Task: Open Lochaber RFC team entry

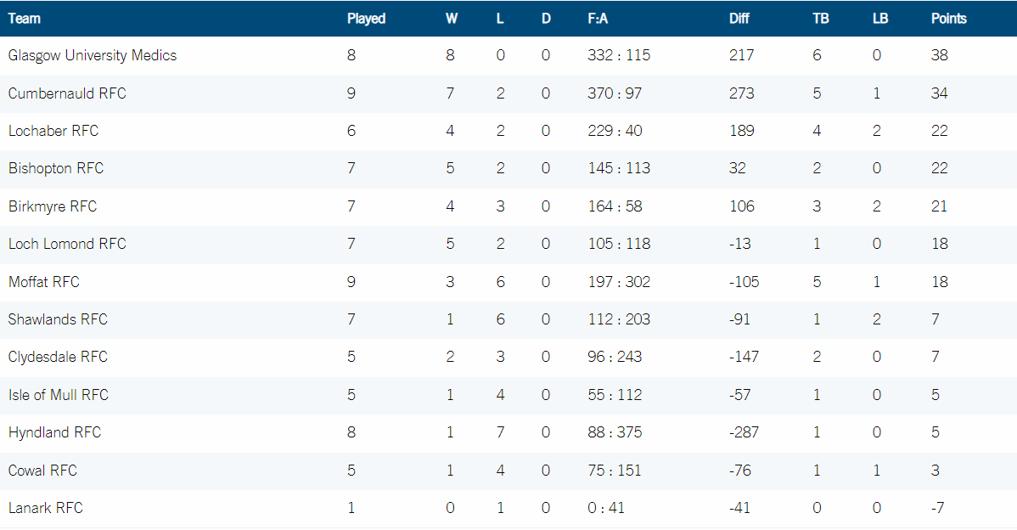Action: pyautogui.click(x=53, y=131)
